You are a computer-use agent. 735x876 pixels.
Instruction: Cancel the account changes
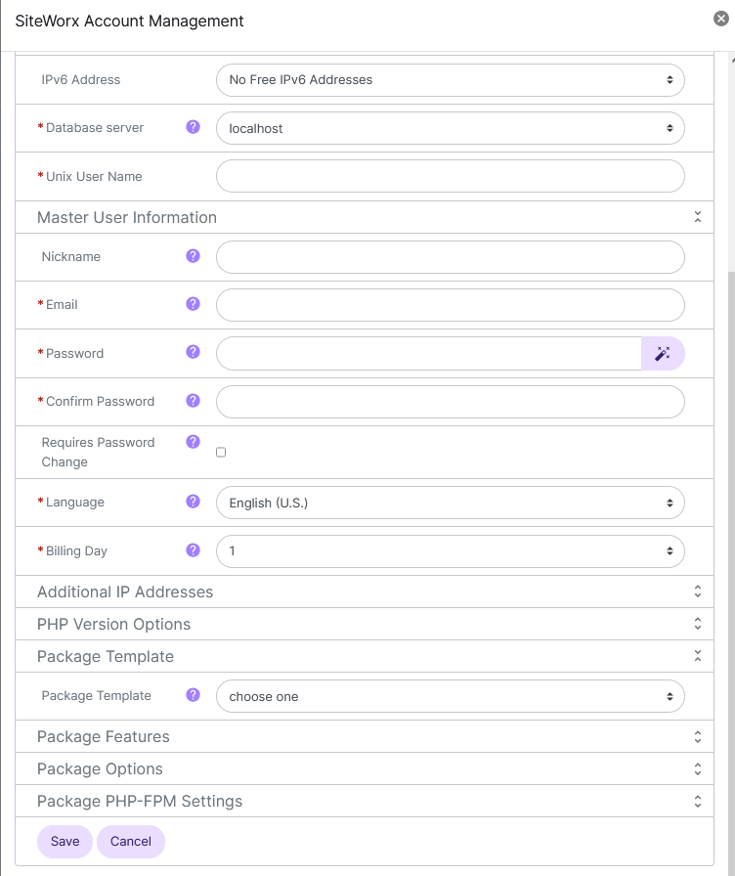(130, 841)
